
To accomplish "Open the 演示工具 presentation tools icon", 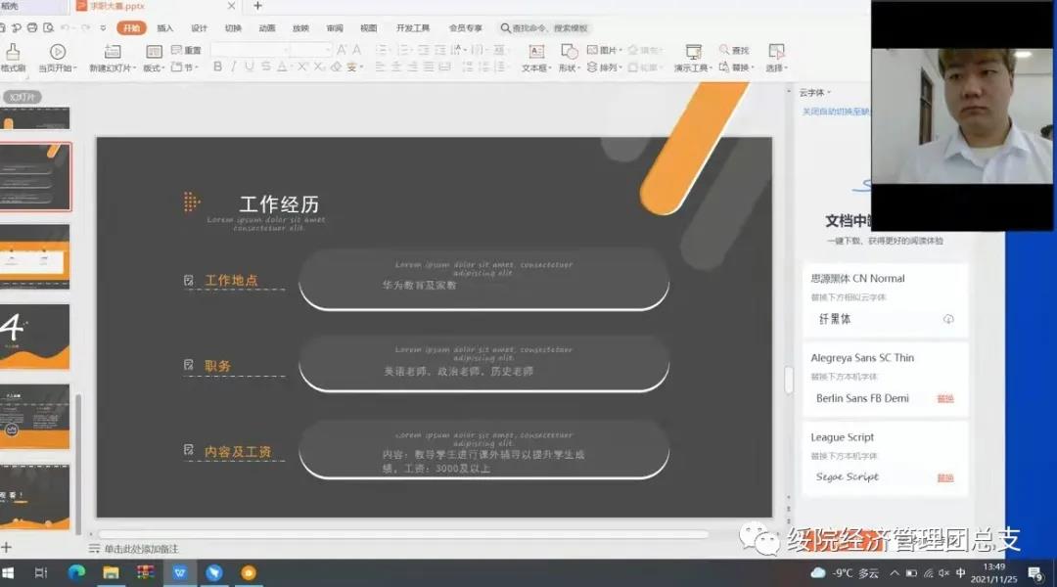I will 693,52.
